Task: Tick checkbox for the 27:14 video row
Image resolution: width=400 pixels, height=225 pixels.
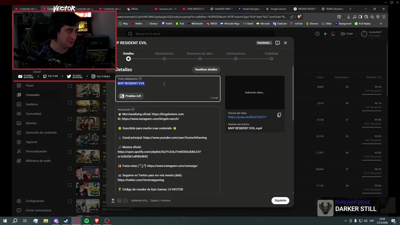Action: [x=70, y=119]
